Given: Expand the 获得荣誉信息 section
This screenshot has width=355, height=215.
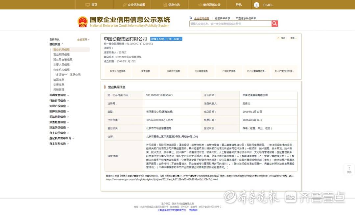Looking at the screenshot, I should point(59,95).
